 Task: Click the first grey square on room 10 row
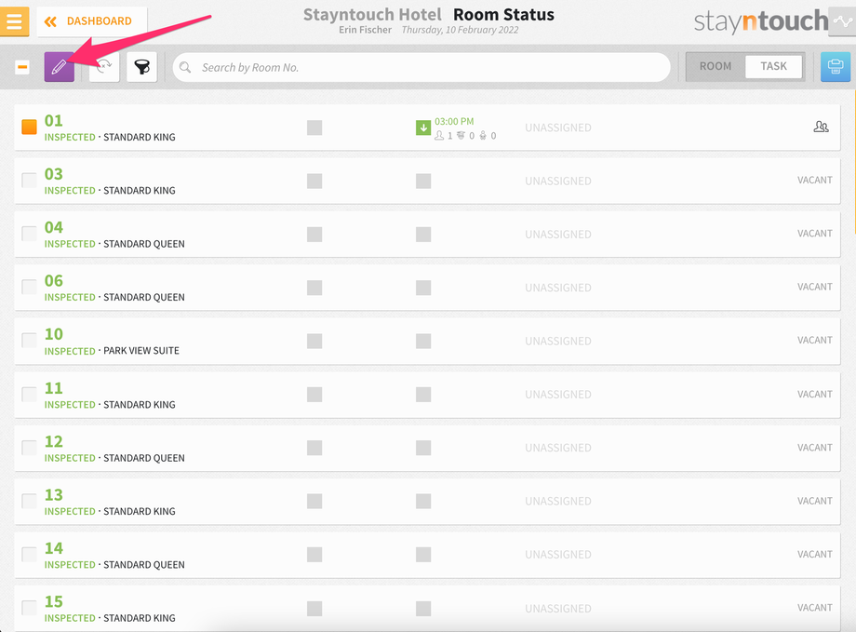click(314, 341)
